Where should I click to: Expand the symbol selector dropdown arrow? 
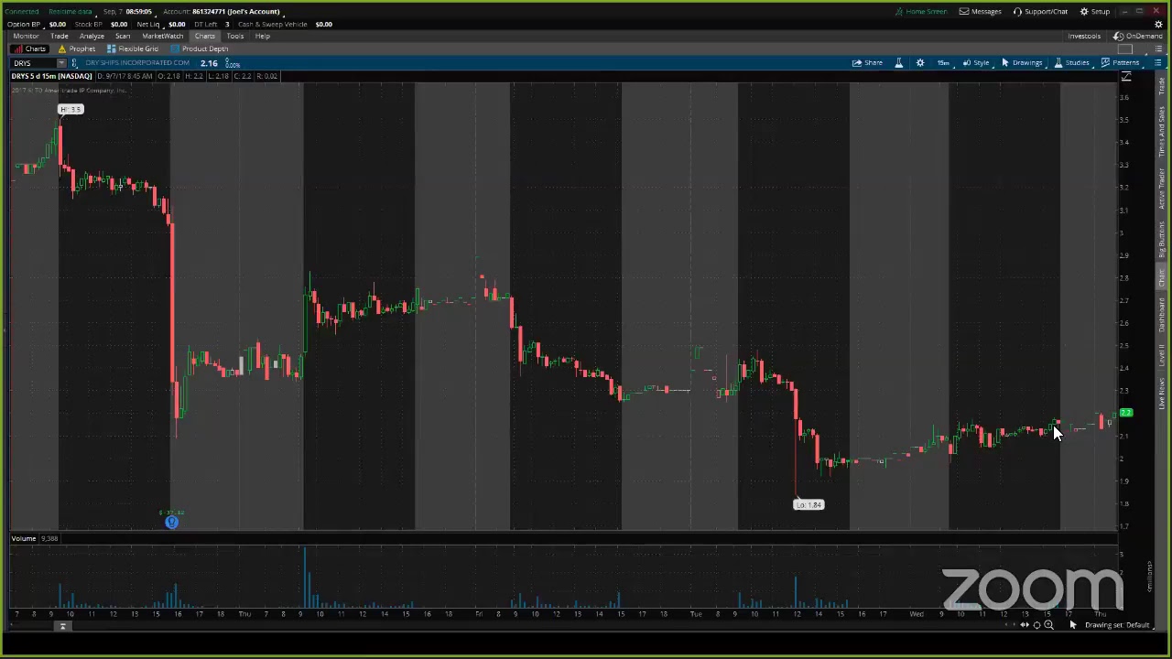click(x=61, y=63)
